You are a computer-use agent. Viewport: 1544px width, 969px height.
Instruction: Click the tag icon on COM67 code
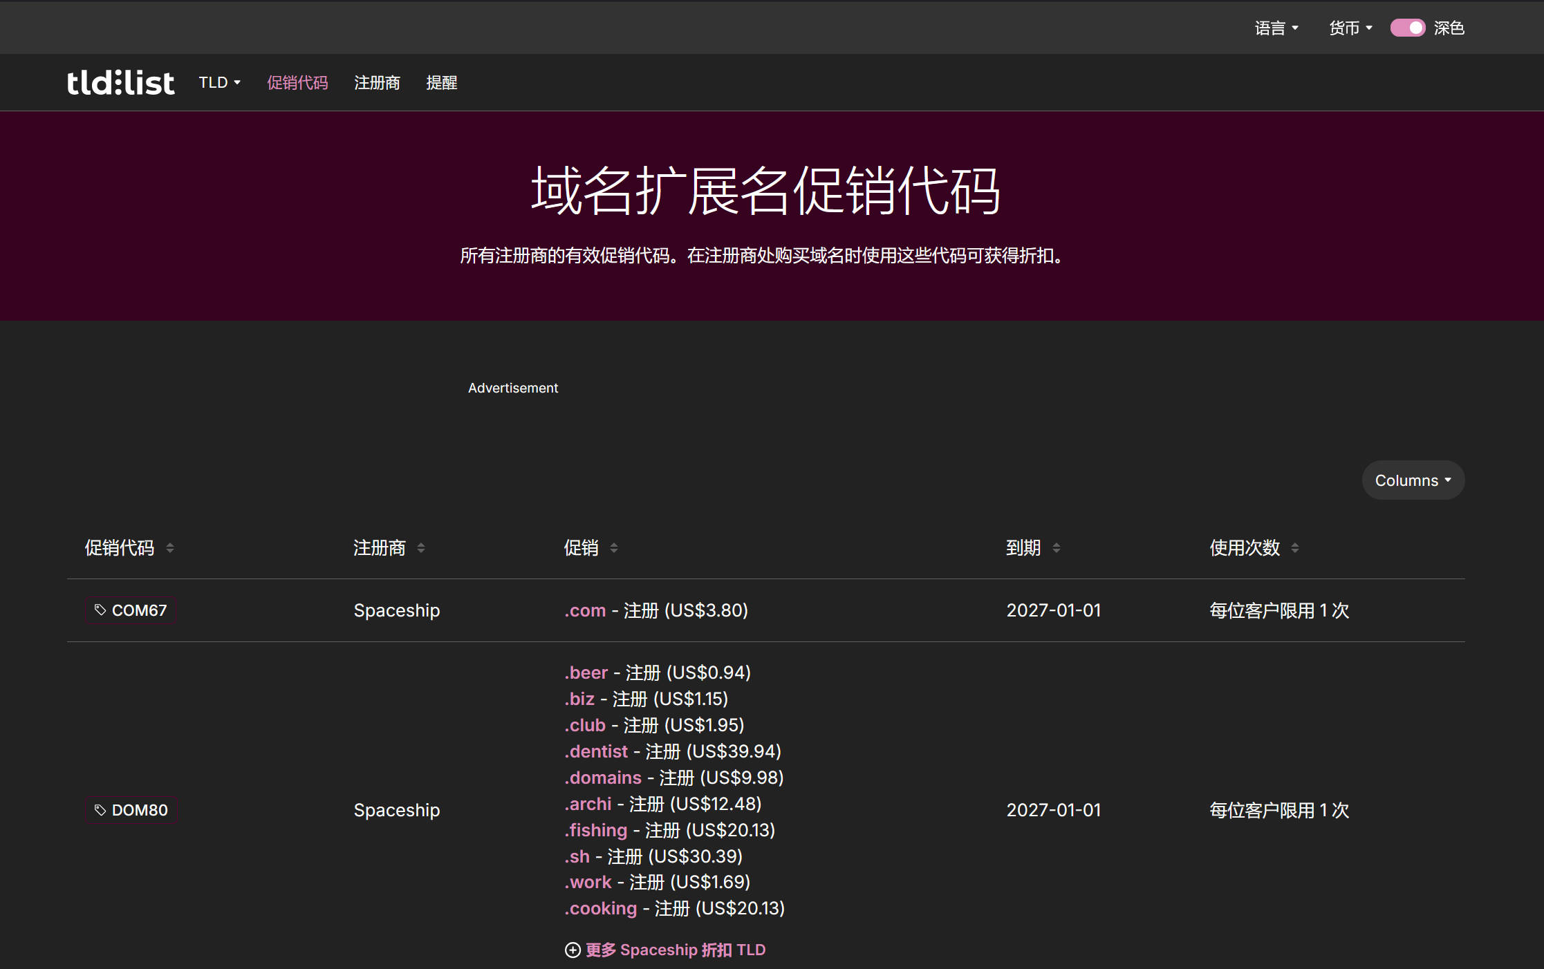tap(100, 610)
